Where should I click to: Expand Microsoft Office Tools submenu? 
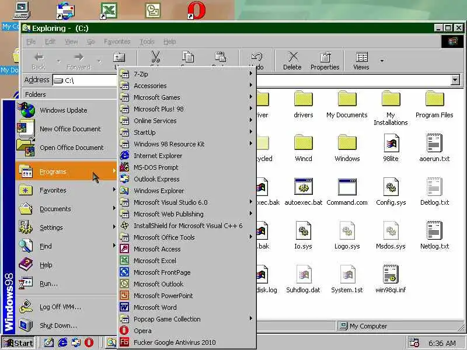[x=187, y=237]
